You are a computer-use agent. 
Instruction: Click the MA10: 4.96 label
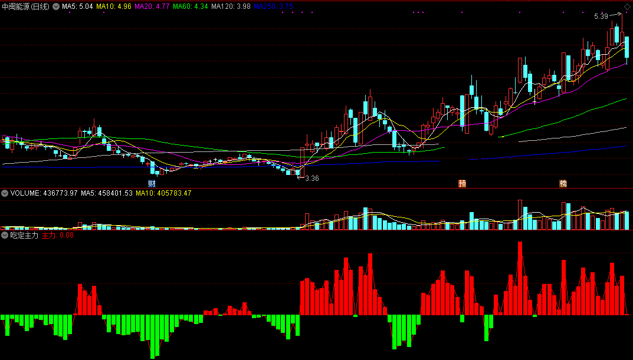(113, 6)
